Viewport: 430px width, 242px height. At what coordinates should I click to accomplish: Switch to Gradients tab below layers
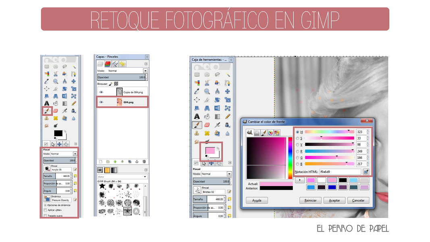(114, 170)
